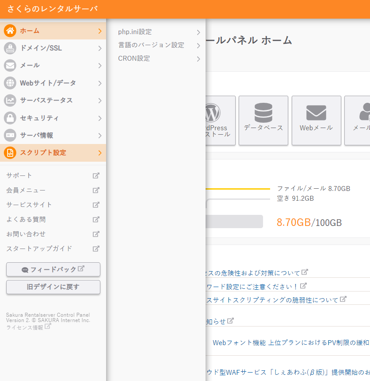Screen dimensions: 370x381
Task: Select スクリプト設定 in the sidebar menu
Action: coord(53,152)
